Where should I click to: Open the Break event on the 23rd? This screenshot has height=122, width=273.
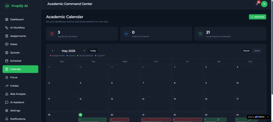tap(222, 120)
